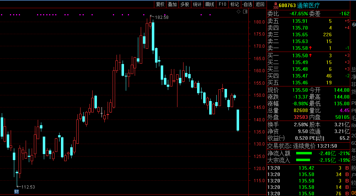Select 买二 price 135.49
The width and height of the screenshot is (356, 196).
click(x=300, y=62)
